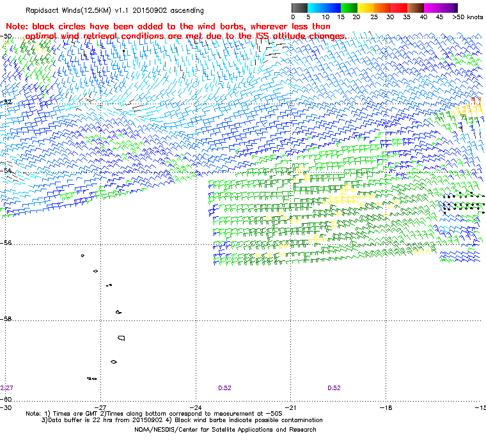This screenshot has height=440, width=486.
Task: Click the red 30-35 knots color bar segment
Action: tap(399, 8)
